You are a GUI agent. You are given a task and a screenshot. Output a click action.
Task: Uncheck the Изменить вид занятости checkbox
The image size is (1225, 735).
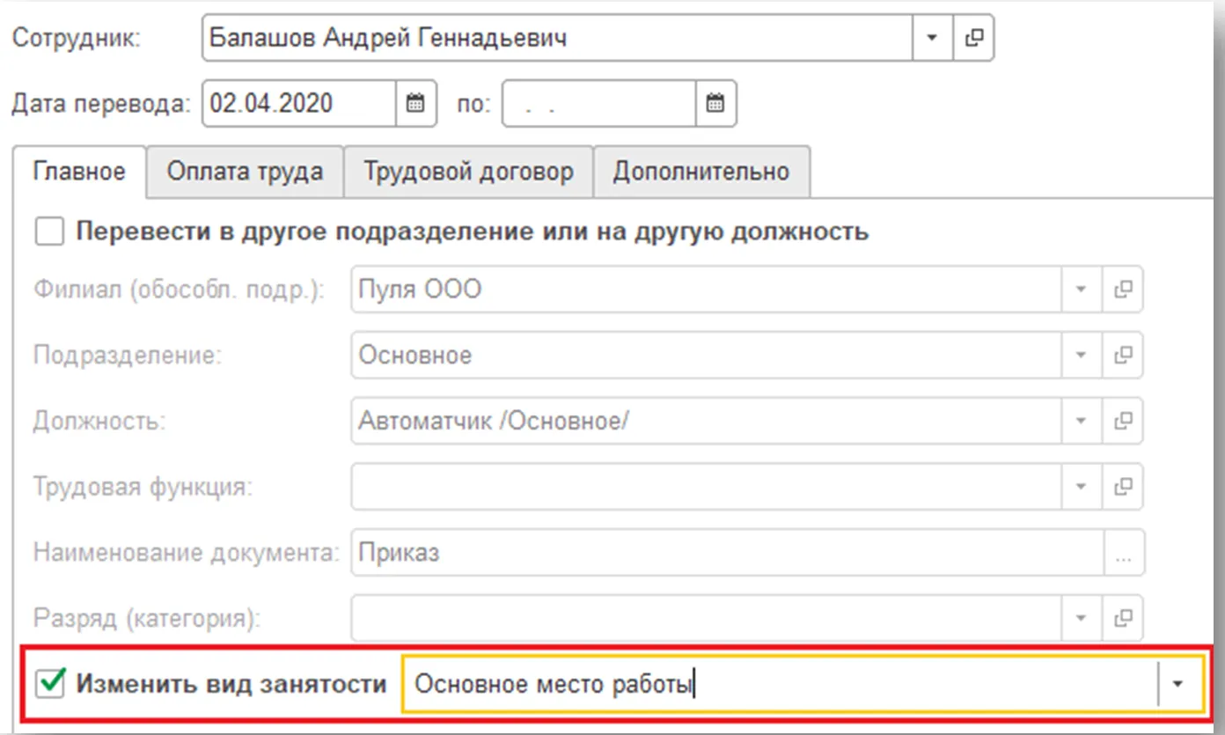click(x=50, y=684)
